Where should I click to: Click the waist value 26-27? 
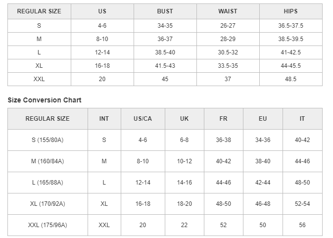coord(228,25)
